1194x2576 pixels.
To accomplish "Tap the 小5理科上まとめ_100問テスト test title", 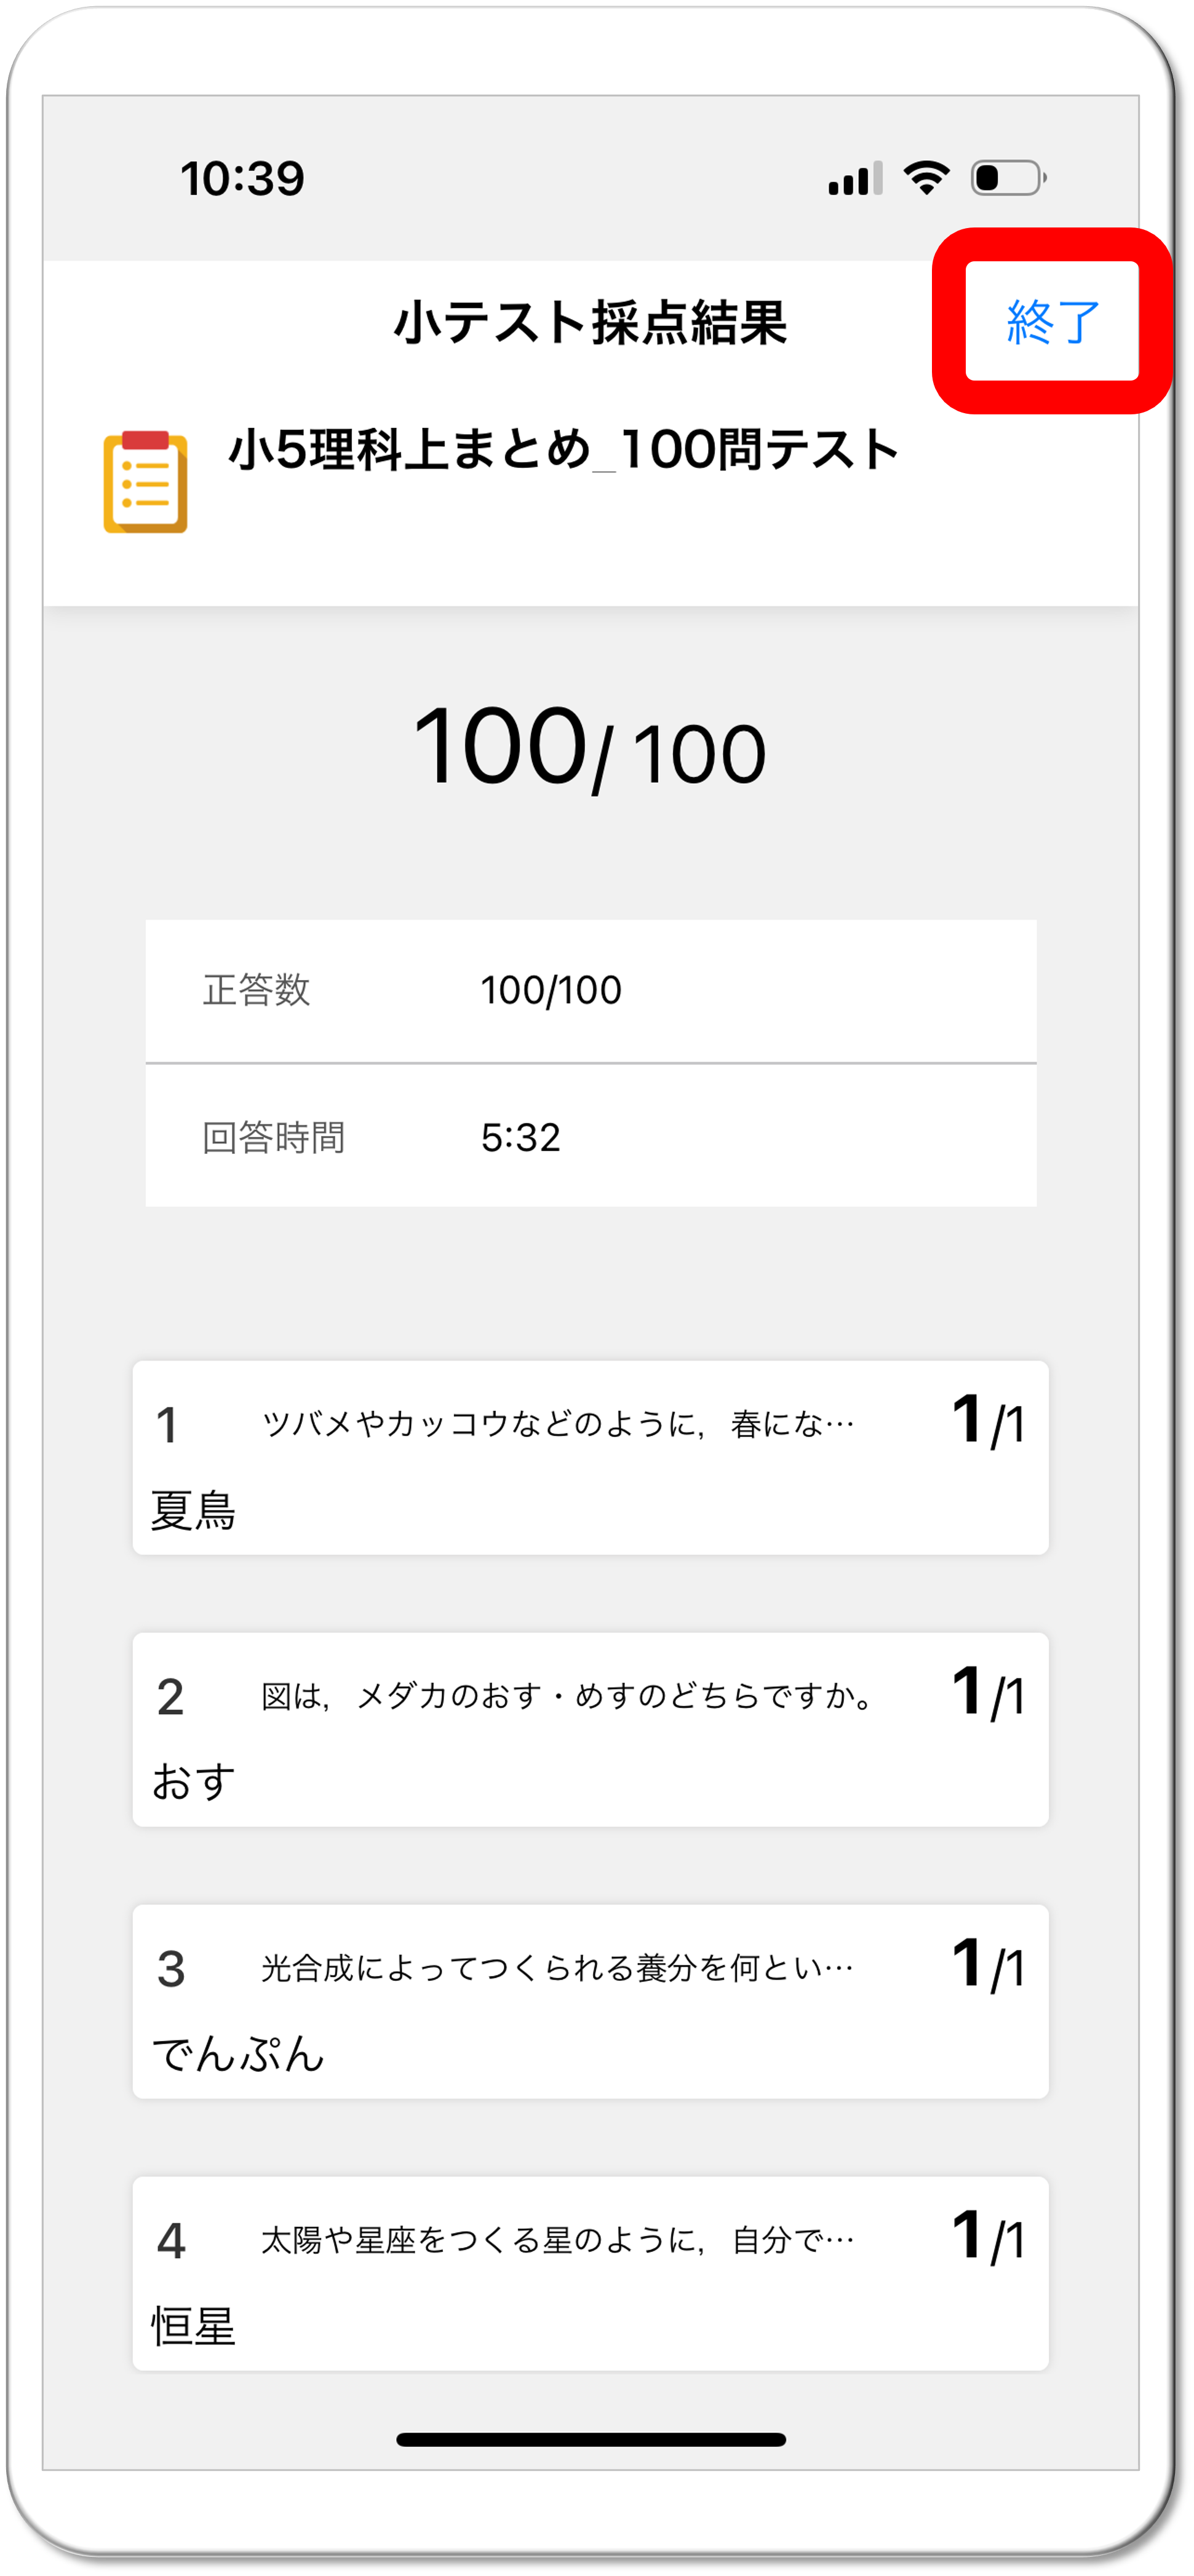I will point(565,449).
